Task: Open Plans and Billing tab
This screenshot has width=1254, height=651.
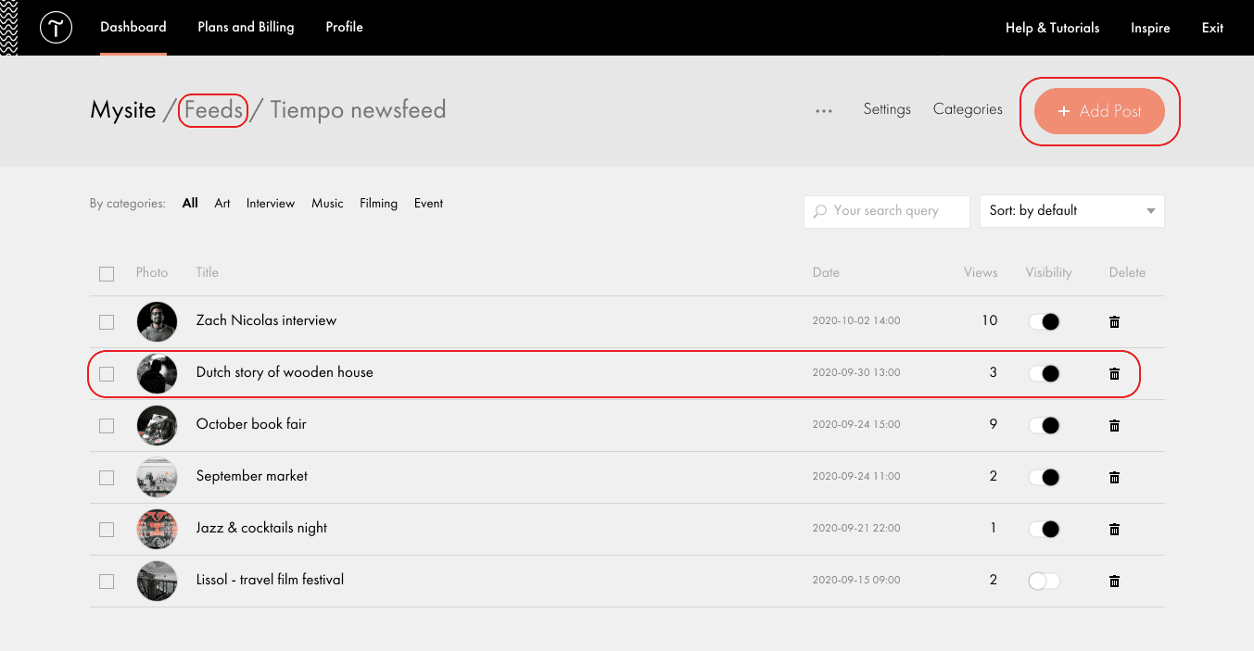Action: click(246, 27)
